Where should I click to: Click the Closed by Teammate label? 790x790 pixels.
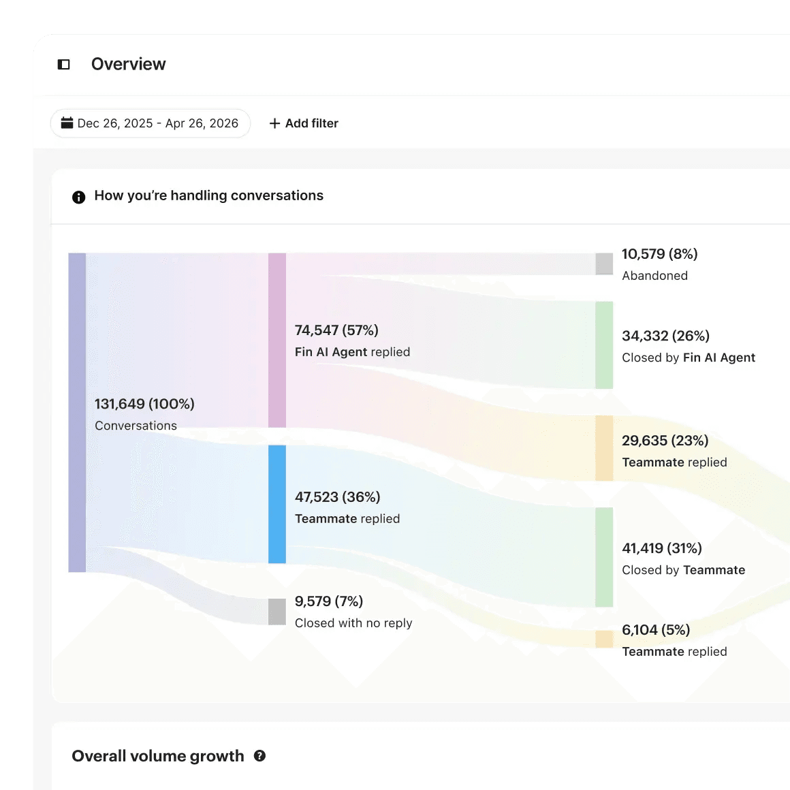(684, 570)
